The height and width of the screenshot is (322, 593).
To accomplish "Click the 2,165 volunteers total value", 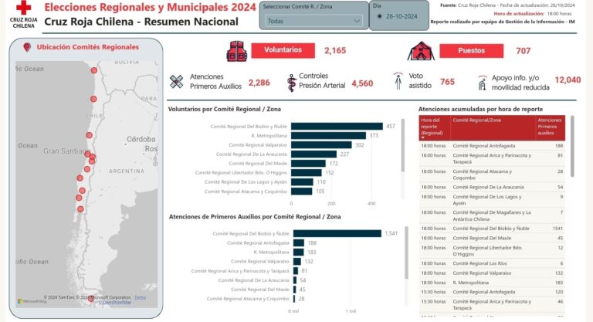I will (335, 51).
